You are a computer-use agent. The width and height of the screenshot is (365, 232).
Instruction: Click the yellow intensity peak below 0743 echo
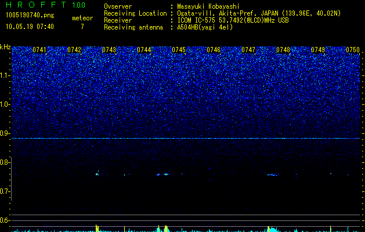(x=97, y=229)
